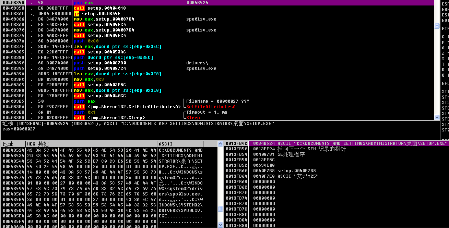Select the je instruction at 00408360

coord(217,14)
